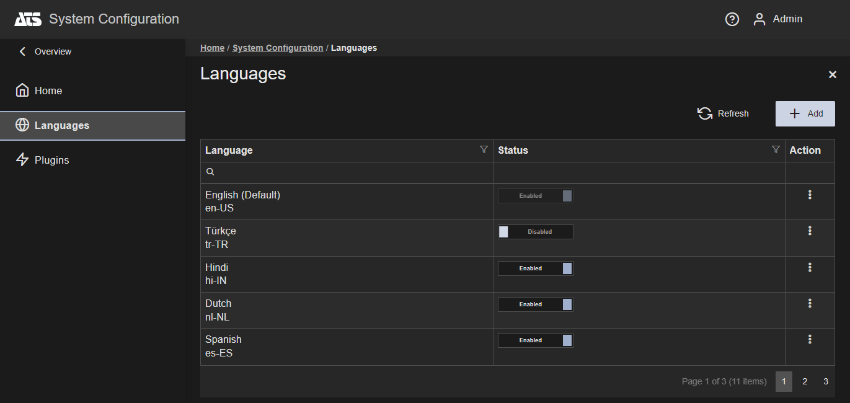Go to page 2 of results

tap(805, 381)
